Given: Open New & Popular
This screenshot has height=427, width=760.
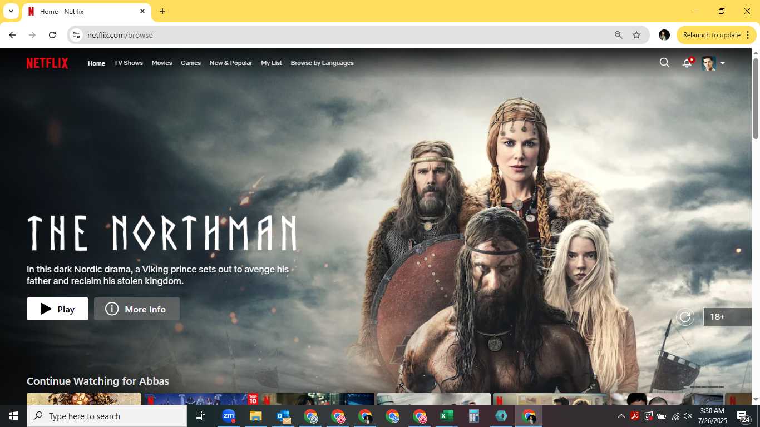Looking at the screenshot, I should [x=231, y=63].
